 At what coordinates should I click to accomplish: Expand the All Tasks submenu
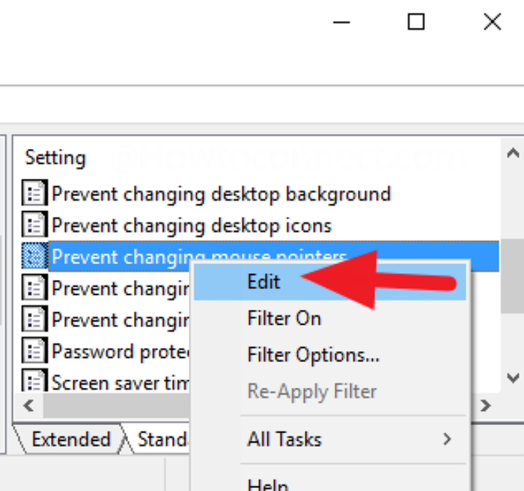pos(284,439)
